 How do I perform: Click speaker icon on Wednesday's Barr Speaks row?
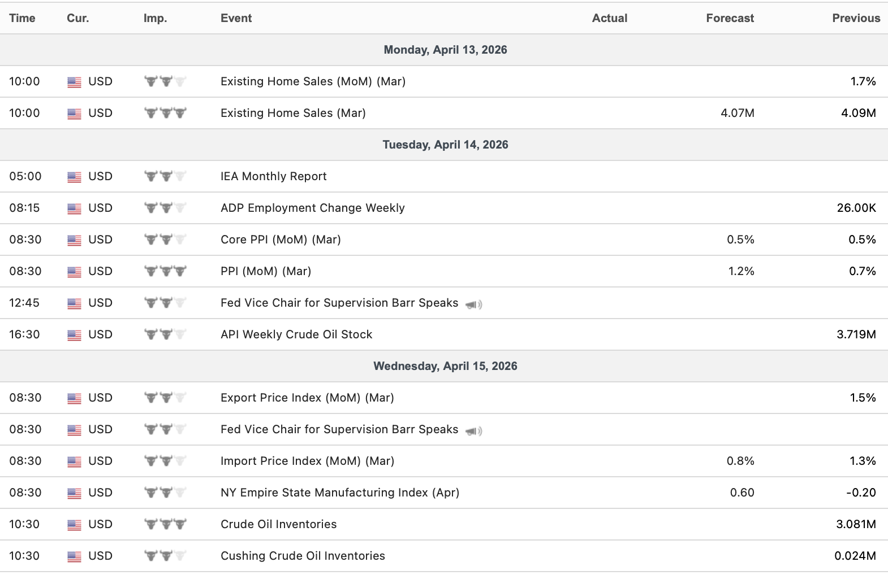473,431
